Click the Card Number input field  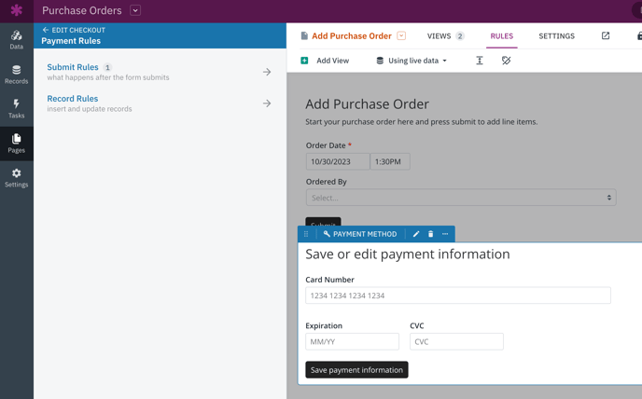(x=458, y=296)
